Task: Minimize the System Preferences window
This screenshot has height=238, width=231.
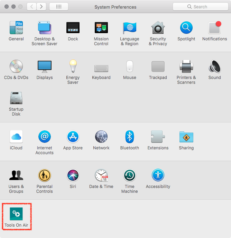Action: (13, 7)
